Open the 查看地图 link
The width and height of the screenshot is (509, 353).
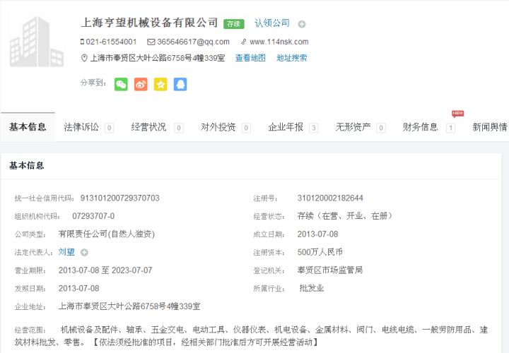coord(250,59)
